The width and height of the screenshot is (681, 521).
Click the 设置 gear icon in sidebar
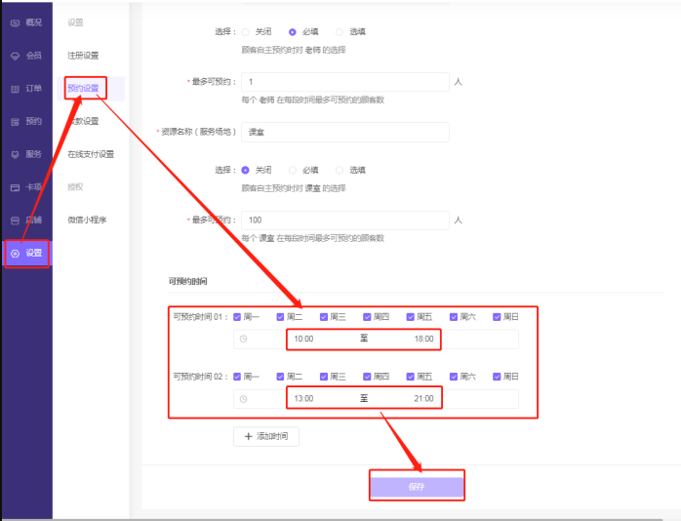(x=16, y=254)
